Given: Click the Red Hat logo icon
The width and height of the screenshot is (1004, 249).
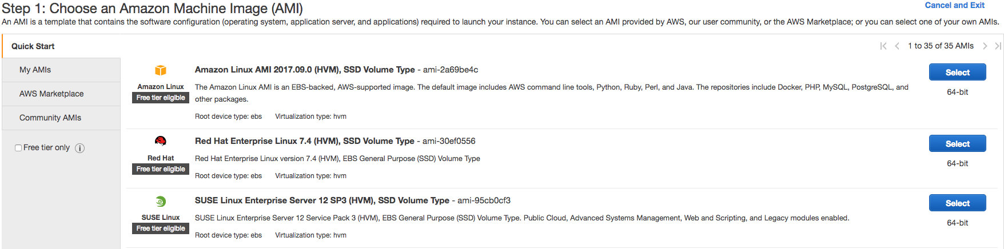Looking at the screenshot, I should pos(161,141).
